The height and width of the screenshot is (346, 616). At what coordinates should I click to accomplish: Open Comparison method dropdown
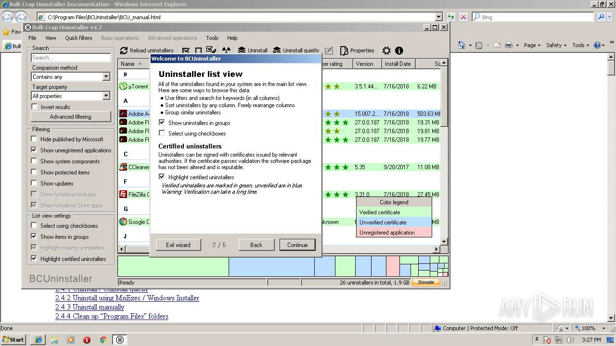click(106, 77)
